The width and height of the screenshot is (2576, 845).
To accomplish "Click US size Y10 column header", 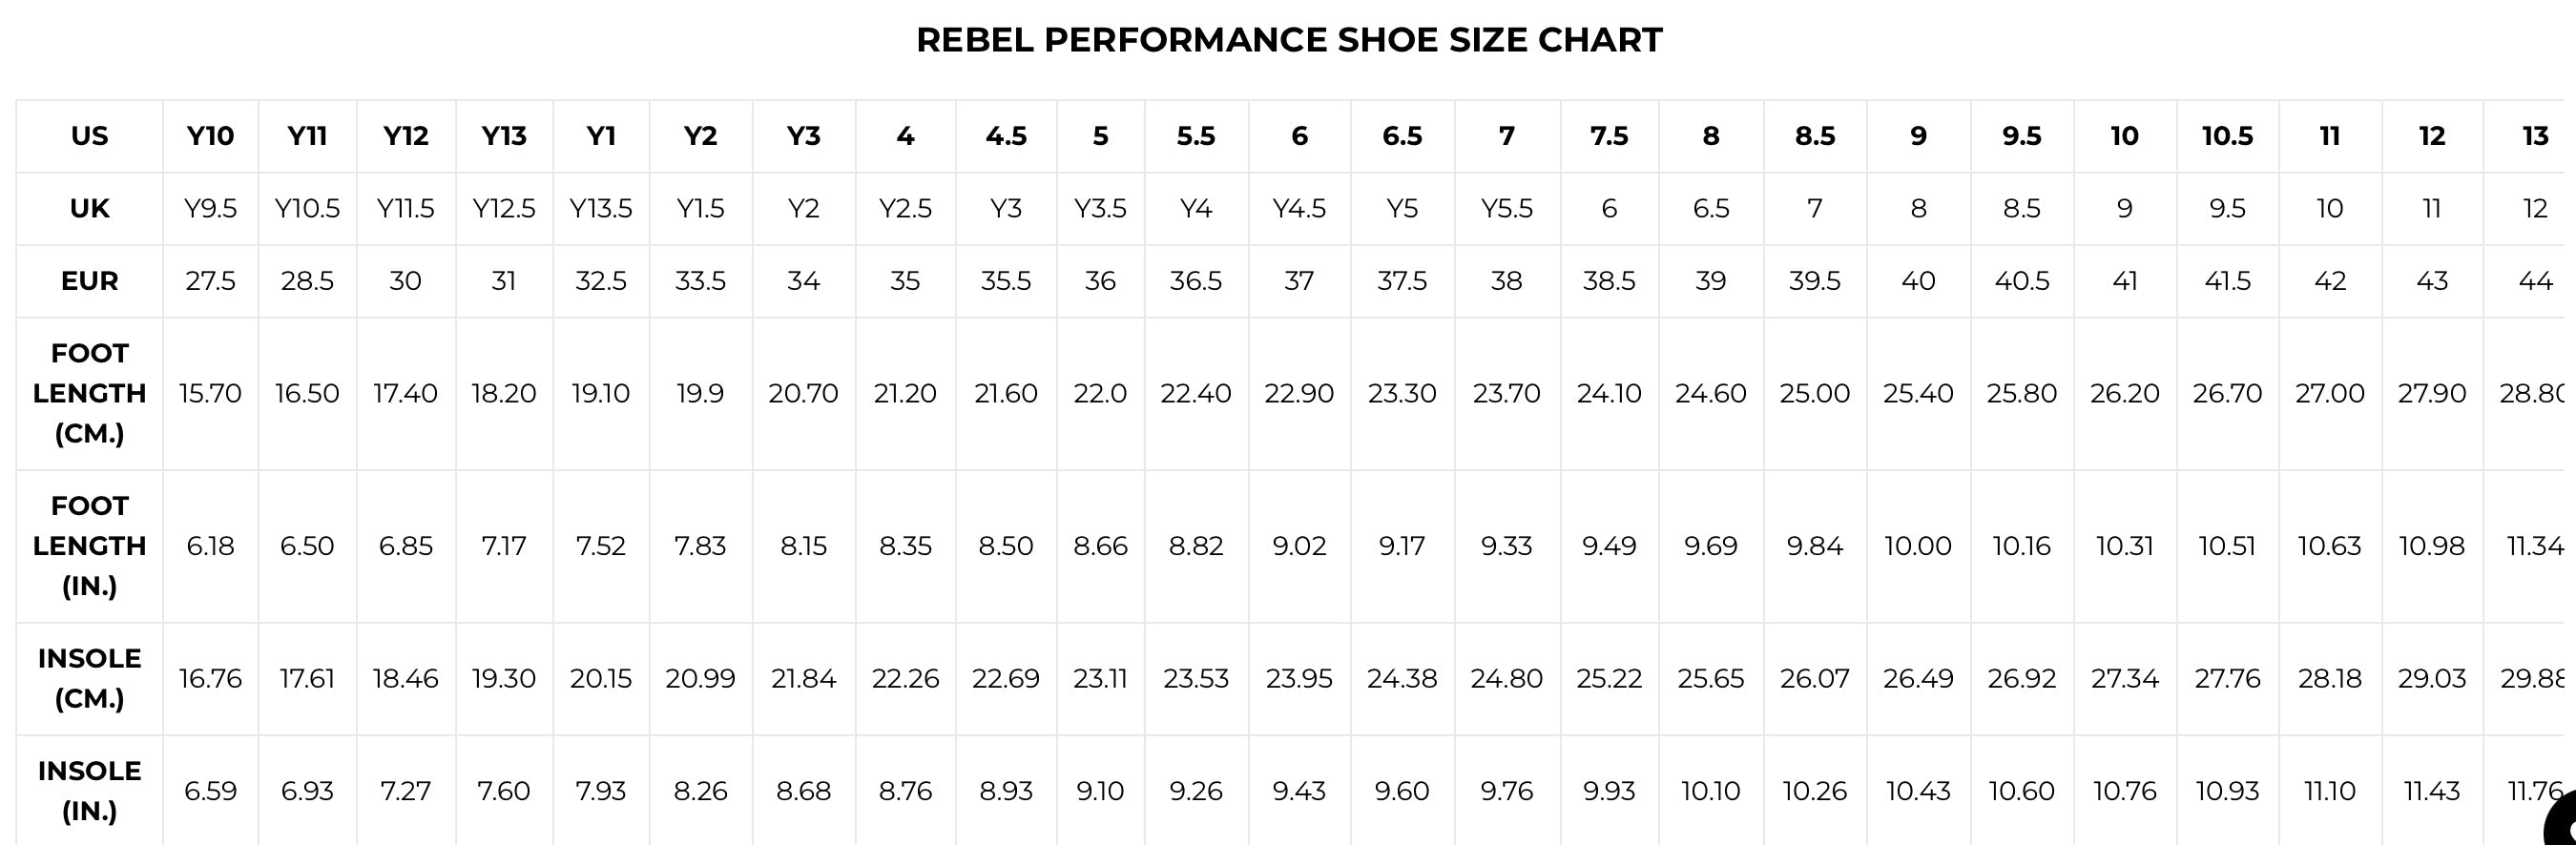I will [210, 136].
